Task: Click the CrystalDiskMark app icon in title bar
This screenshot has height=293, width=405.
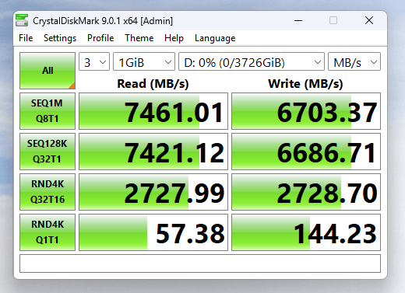Action: (x=22, y=20)
